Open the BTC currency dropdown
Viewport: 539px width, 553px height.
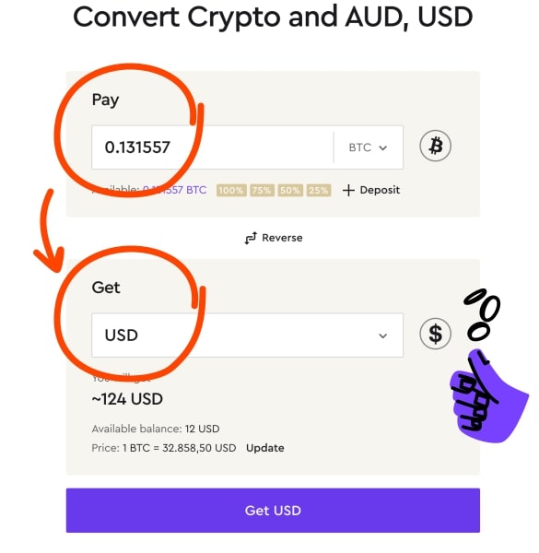(x=368, y=147)
